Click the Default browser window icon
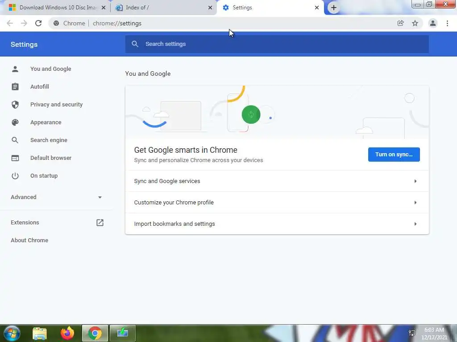The height and width of the screenshot is (342, 457). point(15,158)
